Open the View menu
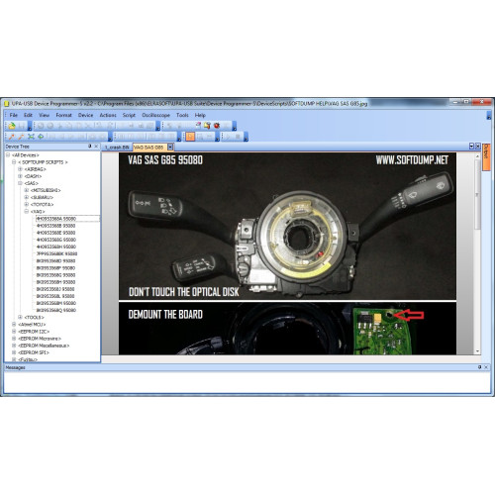Viewport: 495px width, 495px height. pyautogui.click(x=44, y=115)
